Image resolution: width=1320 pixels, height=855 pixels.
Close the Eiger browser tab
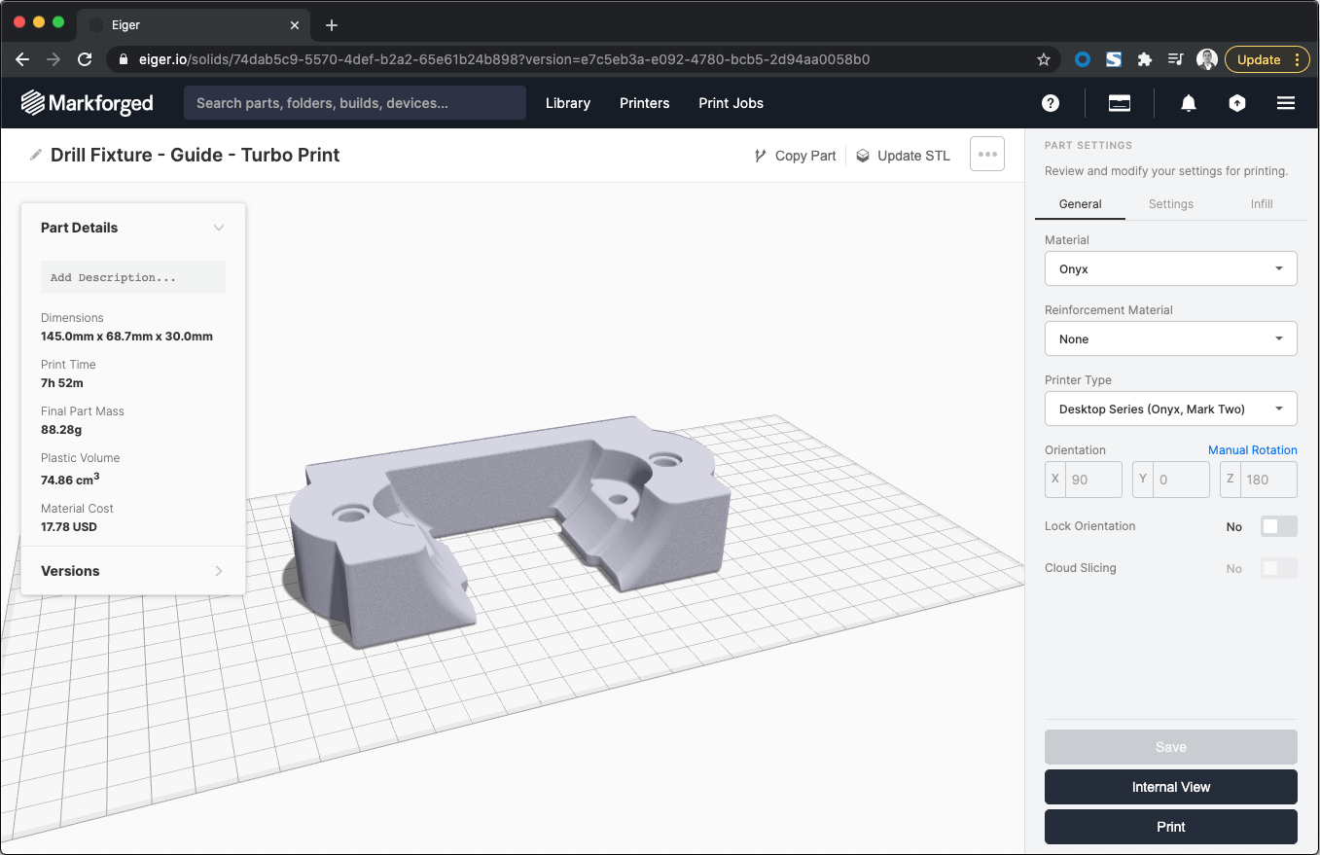[295, 25]
